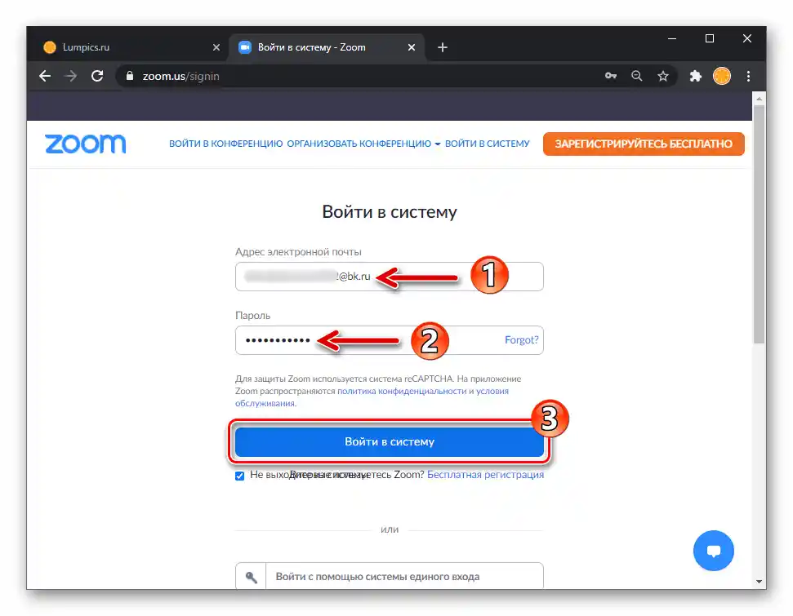Image resolution: width=793 pixels, height=616 pixels.
Task: Close the Lumpics.ru tab
Action: (216, 47)
